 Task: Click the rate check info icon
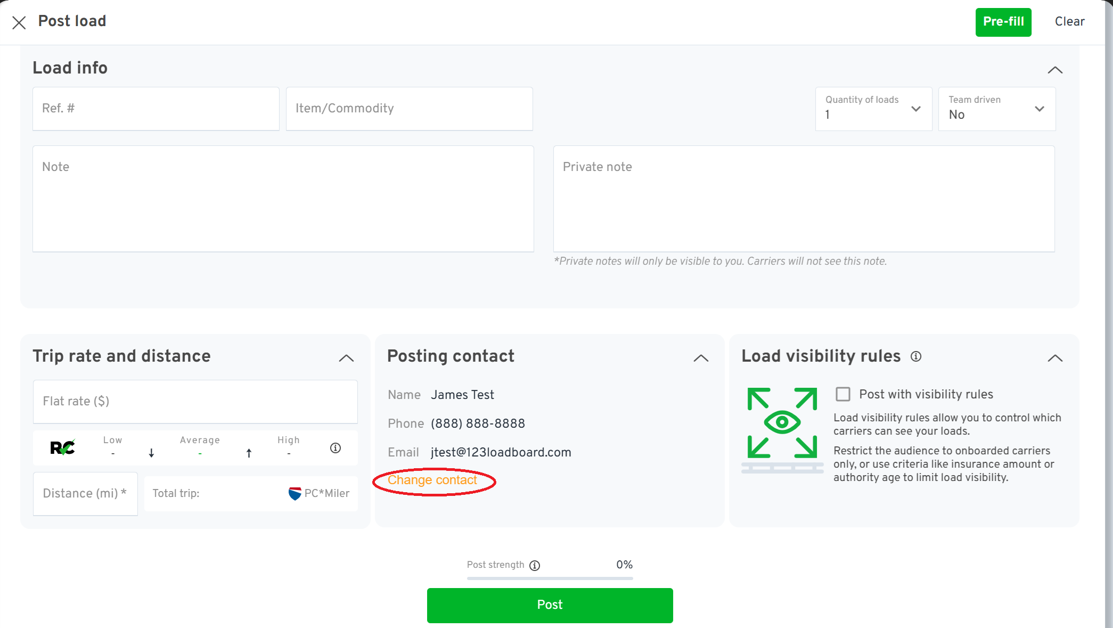point(335,448)
